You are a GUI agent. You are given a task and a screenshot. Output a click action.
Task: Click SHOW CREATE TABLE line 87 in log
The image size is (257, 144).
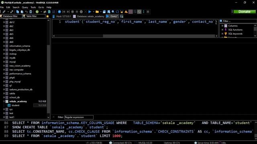click(x=60, y=127)
